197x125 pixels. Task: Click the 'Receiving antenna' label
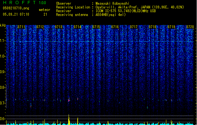click(x=72, y=15)
